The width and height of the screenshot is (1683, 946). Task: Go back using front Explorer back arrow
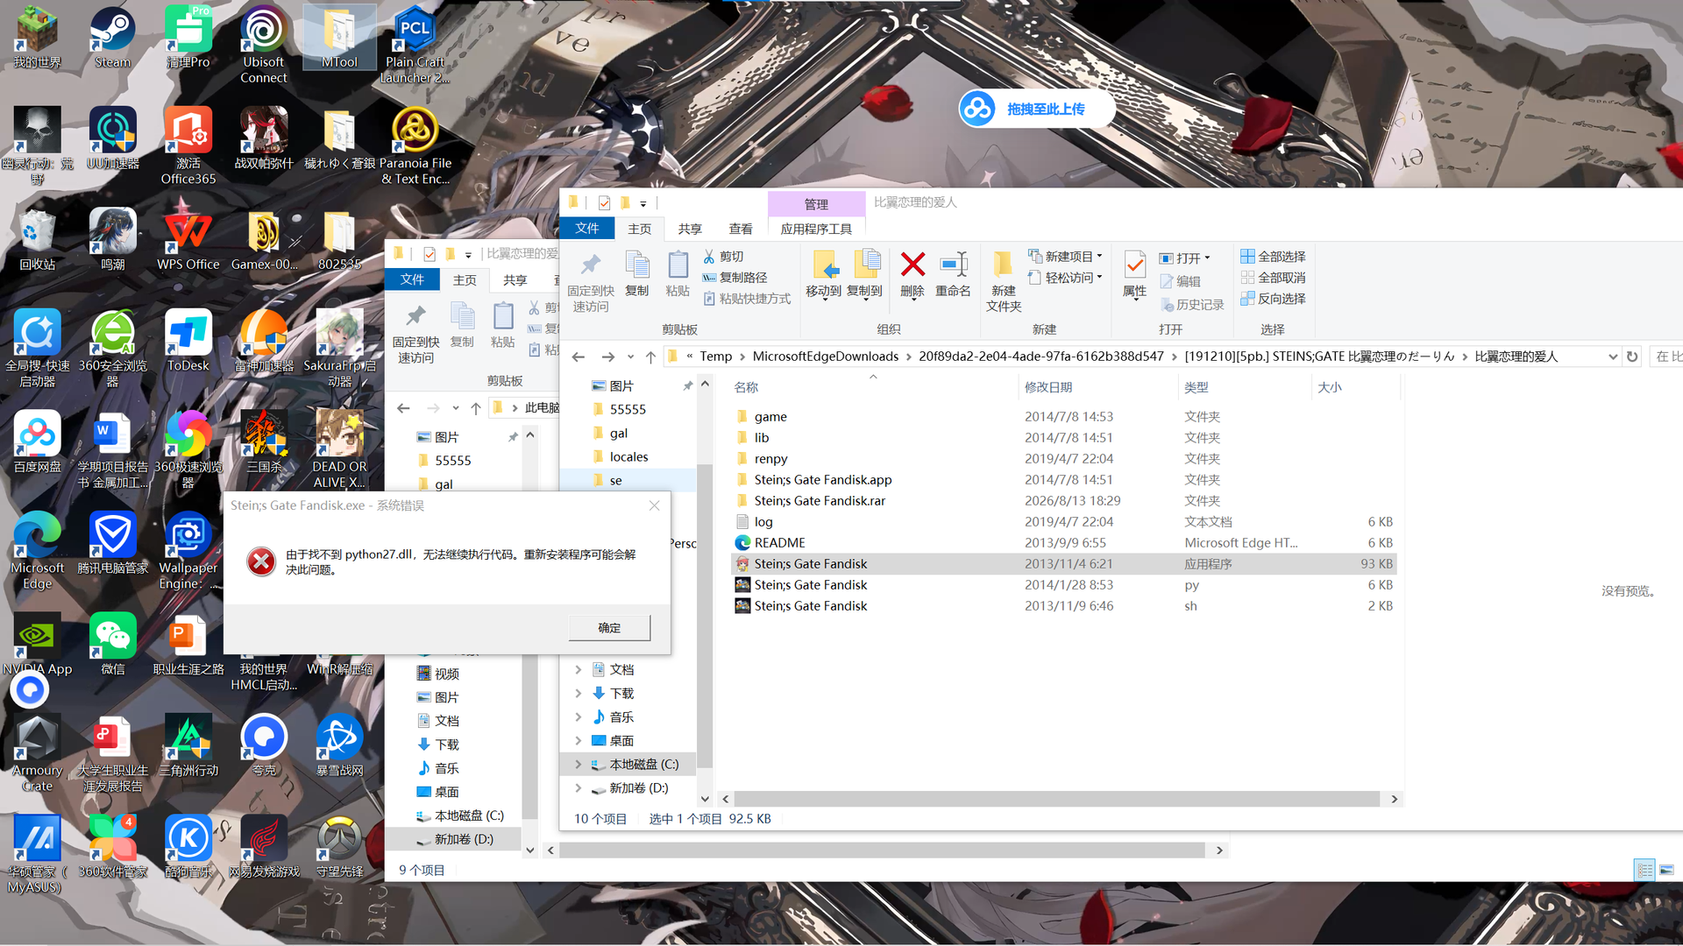click(x=579, y=357)
